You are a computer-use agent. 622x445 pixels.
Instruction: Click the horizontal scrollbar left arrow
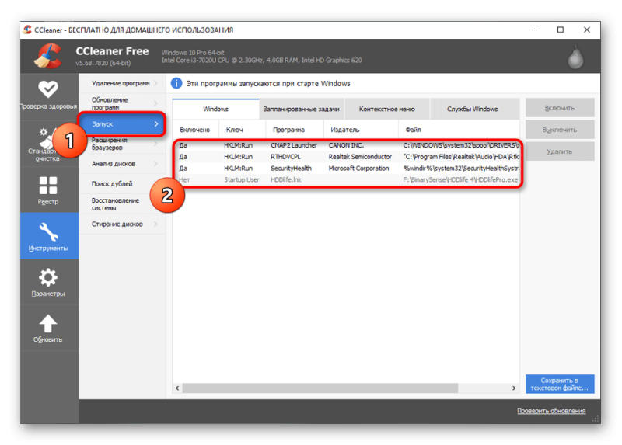tap(177, 388)
